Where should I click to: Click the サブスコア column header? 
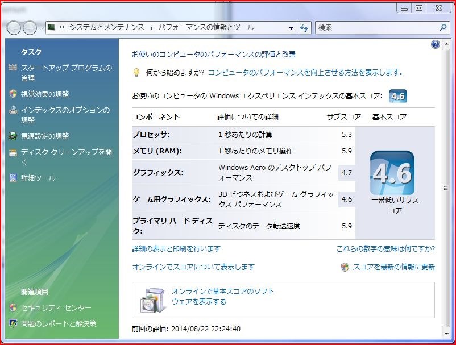click(x=344, y=117)
